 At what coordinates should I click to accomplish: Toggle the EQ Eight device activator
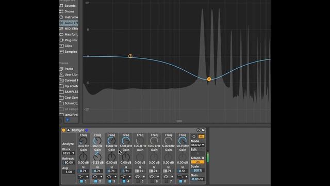click(63, 130)
